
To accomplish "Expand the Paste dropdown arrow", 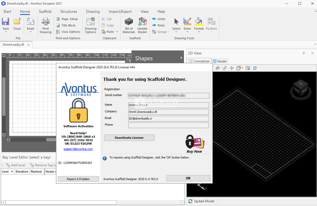I will (x=117, y=32).
